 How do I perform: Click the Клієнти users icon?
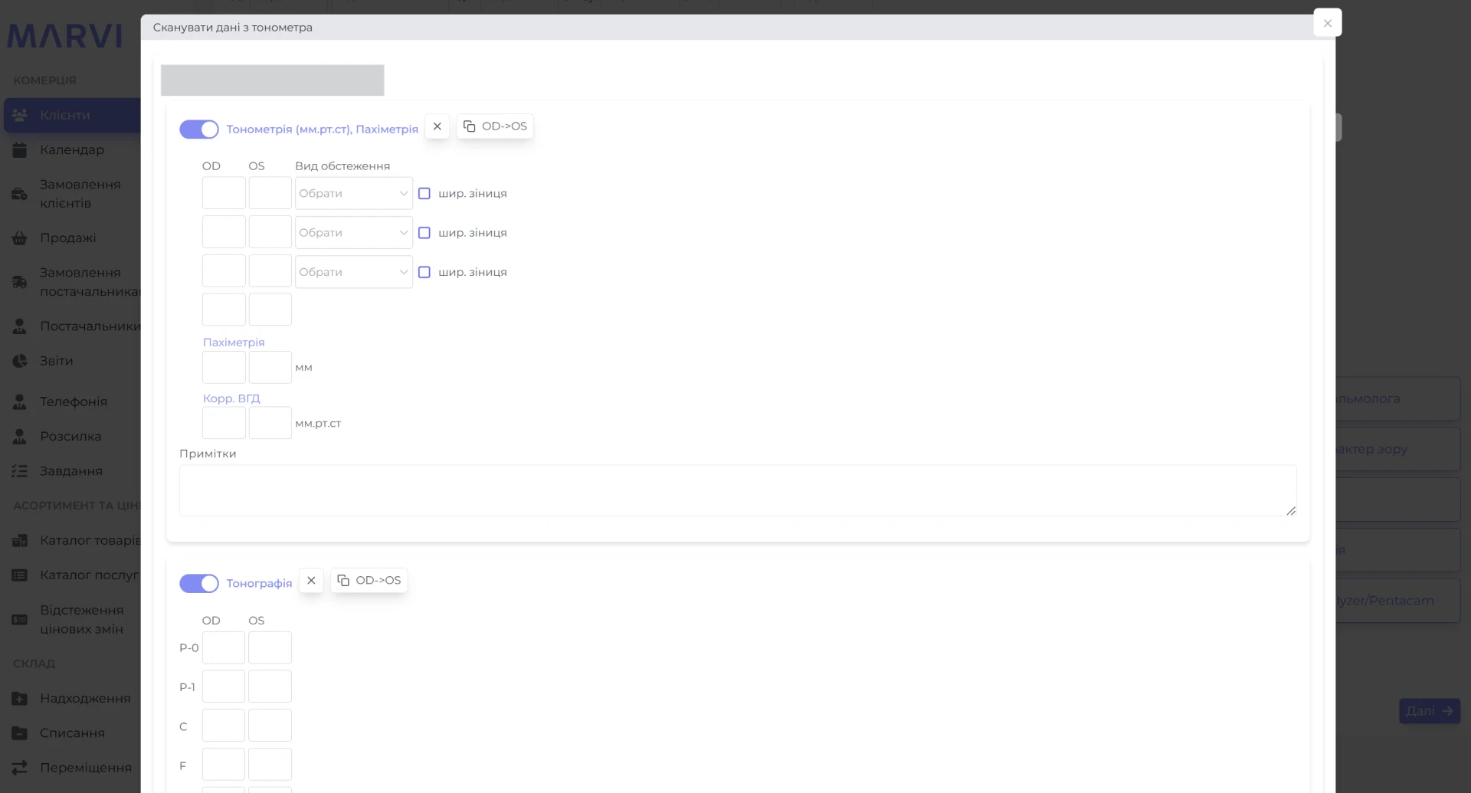click(x=20, y=115)
